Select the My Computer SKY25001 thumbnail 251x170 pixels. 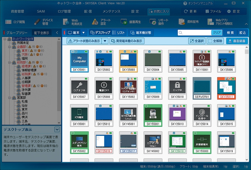click(79, 61)
